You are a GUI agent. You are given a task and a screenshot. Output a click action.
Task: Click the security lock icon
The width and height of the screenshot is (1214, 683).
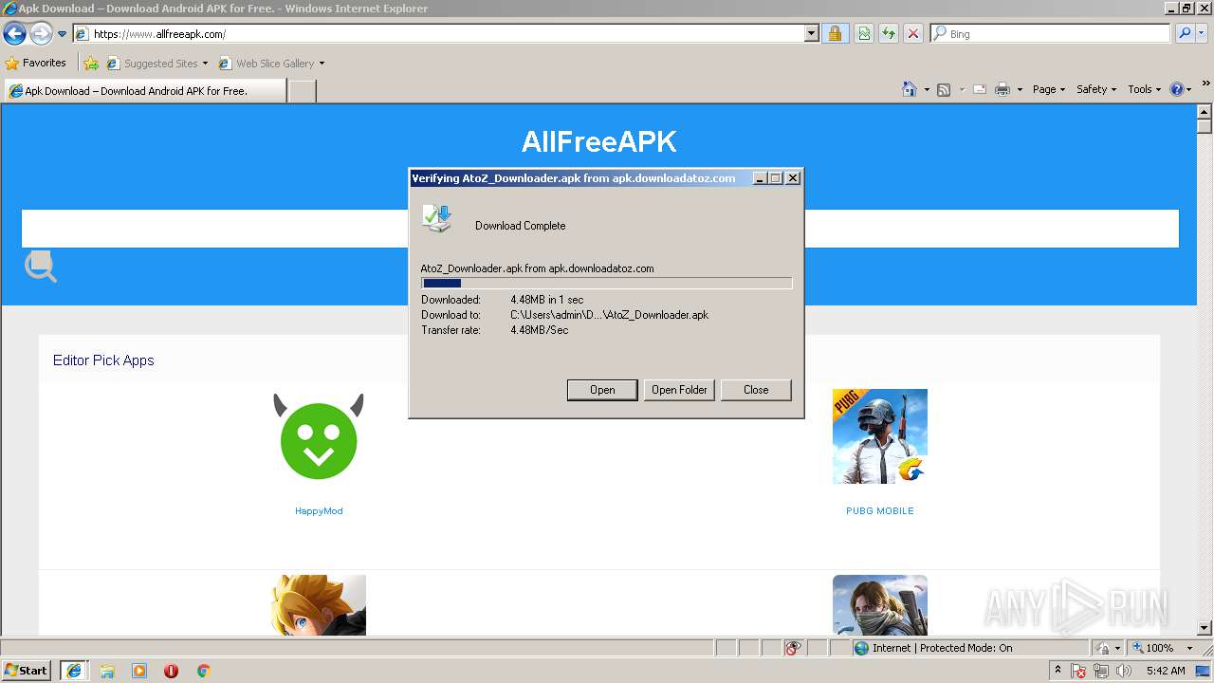pyautogui.click(x=835, y=34)
